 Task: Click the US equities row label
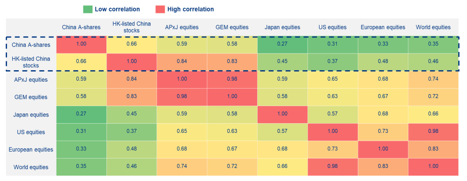click(31, 132)
